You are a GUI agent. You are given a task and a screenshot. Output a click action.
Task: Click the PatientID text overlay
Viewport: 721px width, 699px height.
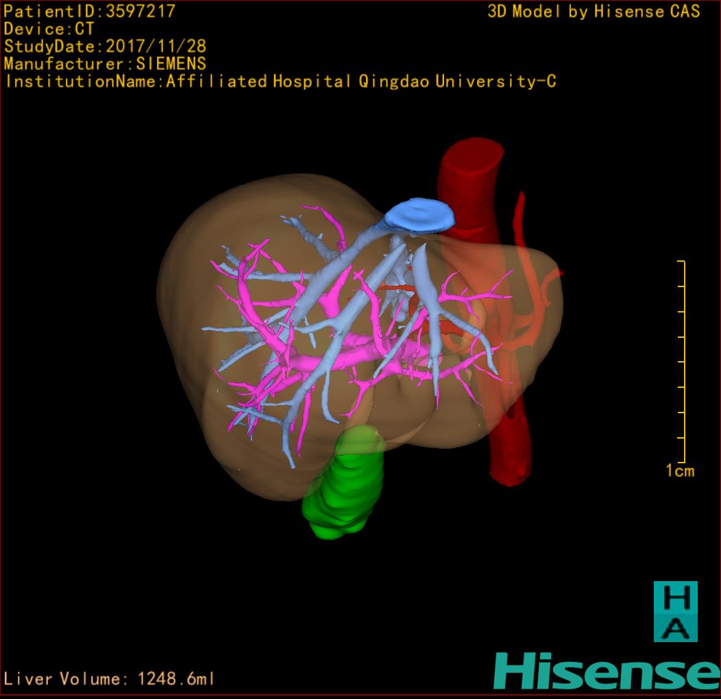(89, 12)
